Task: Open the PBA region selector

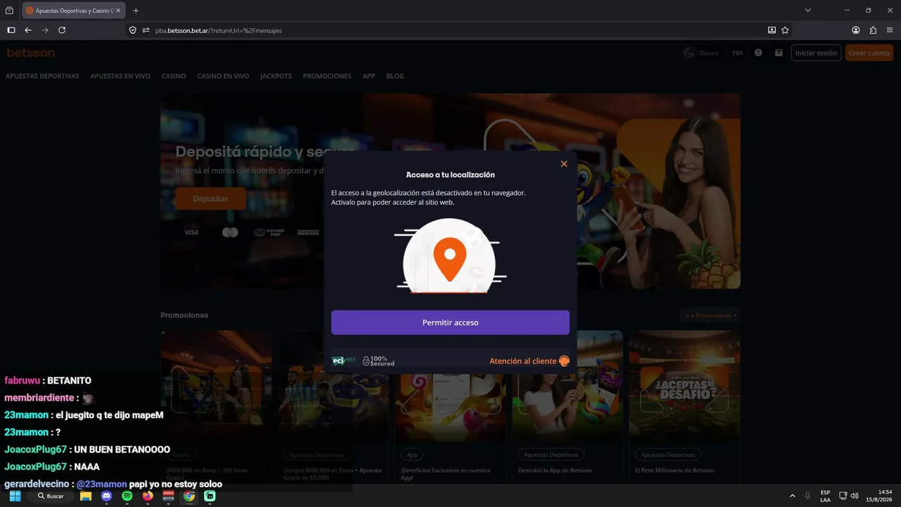Action: tap(738, 53)
